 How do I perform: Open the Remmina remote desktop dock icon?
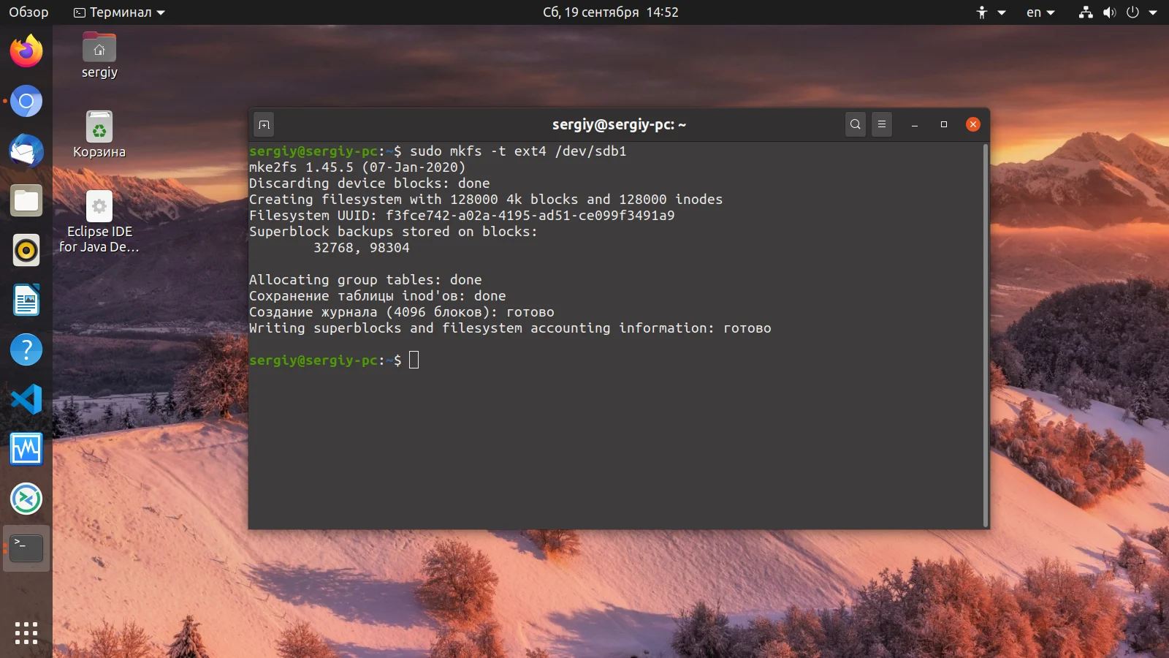[26, 499]
